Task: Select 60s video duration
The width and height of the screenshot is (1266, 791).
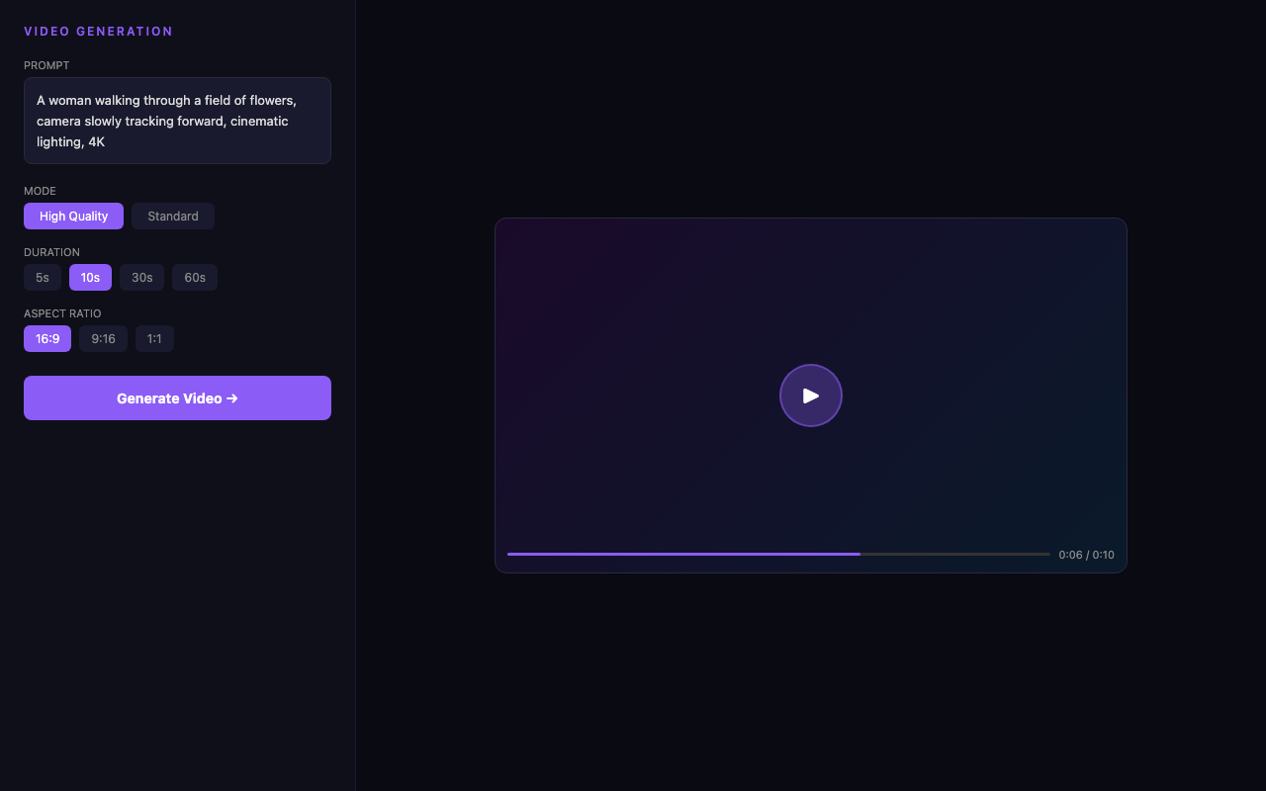Action: point(195,278)
